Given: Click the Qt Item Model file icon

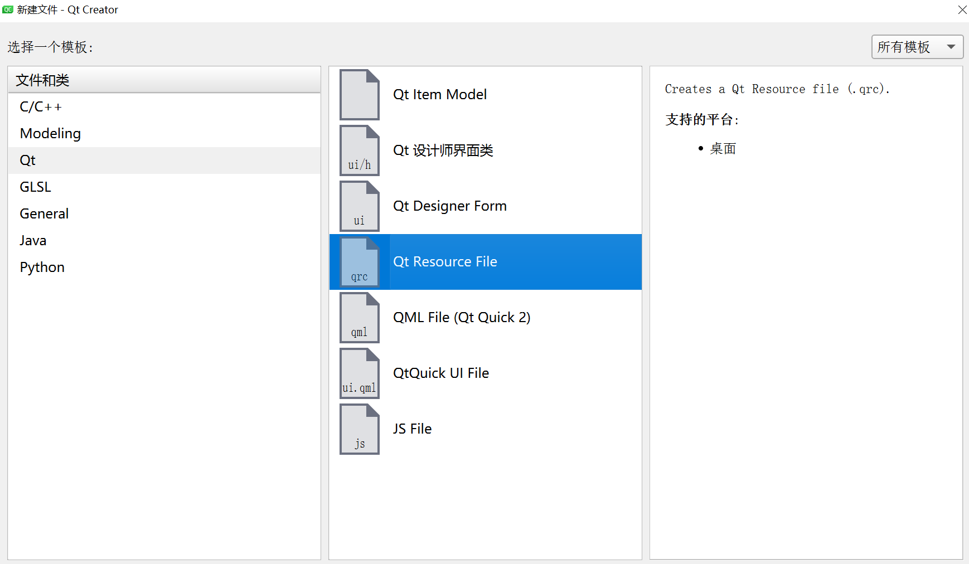Looking at the screenshot, I should tap(360, 95).
